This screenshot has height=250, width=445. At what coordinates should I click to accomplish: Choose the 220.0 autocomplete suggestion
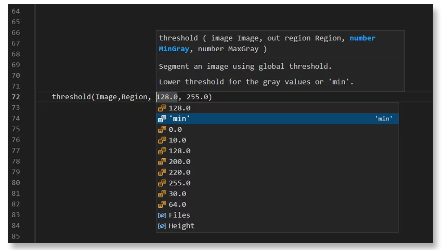179,172
